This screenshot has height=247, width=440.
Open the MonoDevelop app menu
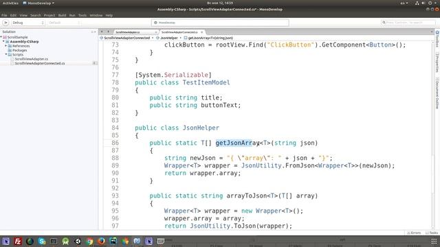[38, 3]
